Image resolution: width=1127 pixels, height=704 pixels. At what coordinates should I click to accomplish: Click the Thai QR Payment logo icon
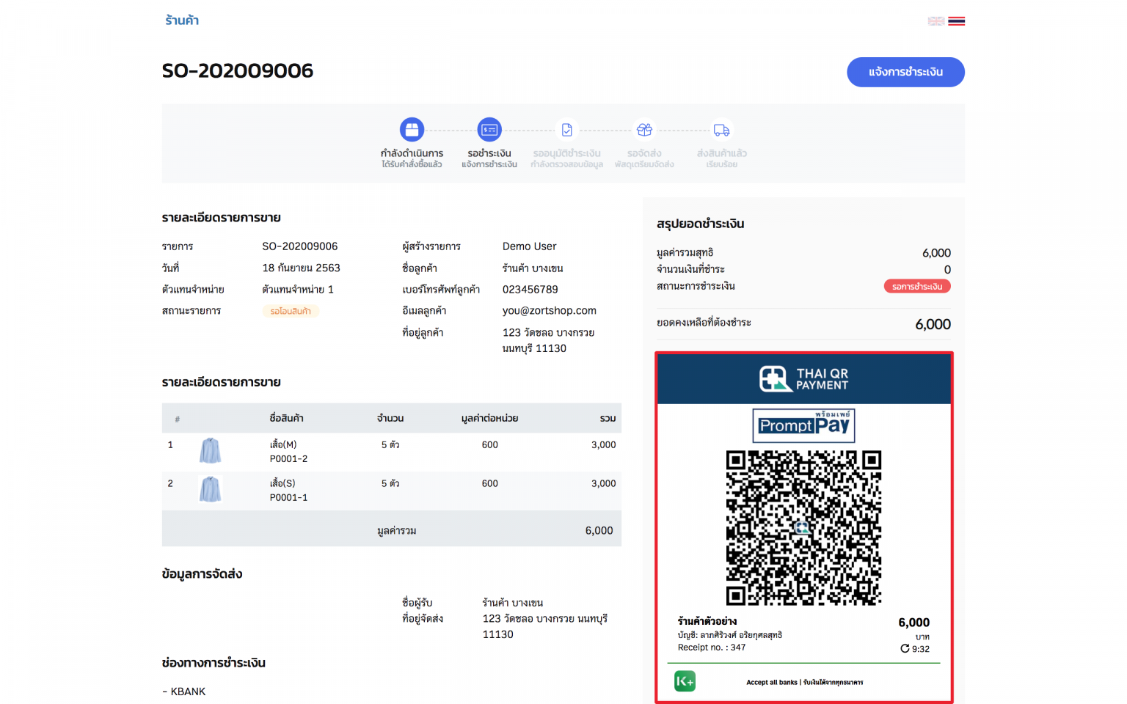pos(776,379)
